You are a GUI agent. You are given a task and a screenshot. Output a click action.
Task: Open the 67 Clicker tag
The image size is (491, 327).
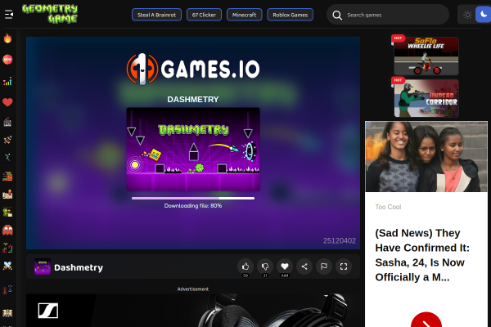click(x=204, y=15)
